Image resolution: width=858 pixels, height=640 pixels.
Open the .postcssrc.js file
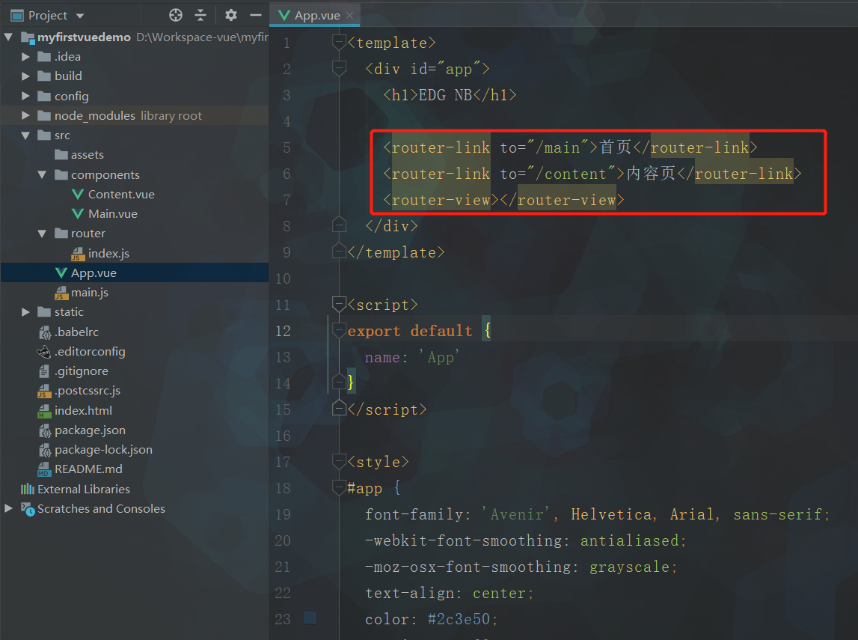(x=87, y=391)
